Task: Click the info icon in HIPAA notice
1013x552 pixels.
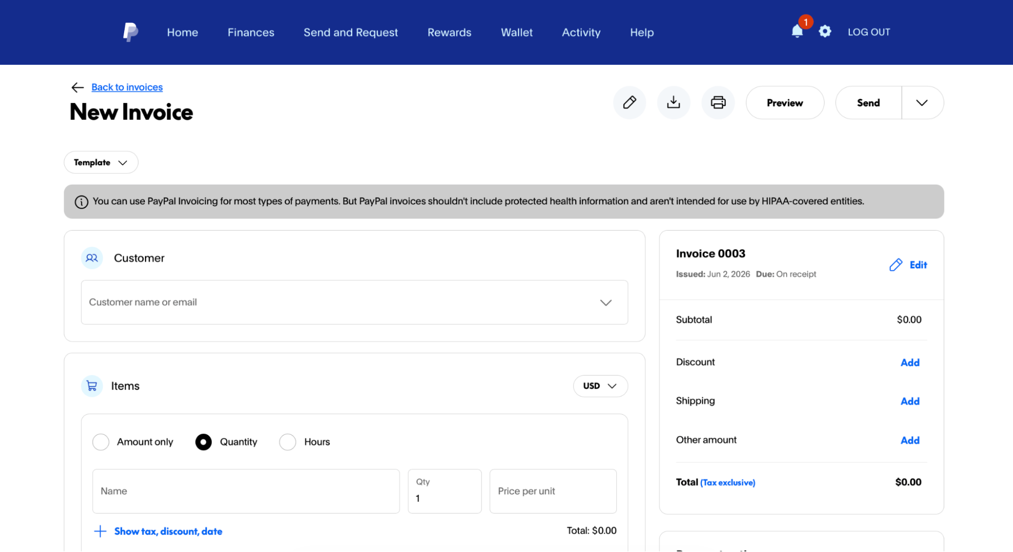Action: click(x=82, y=202)
